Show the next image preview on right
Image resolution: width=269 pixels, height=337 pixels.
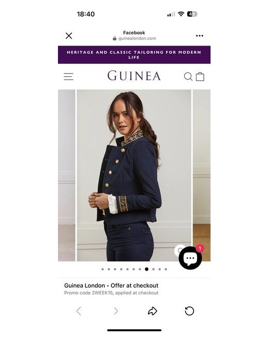202,175
